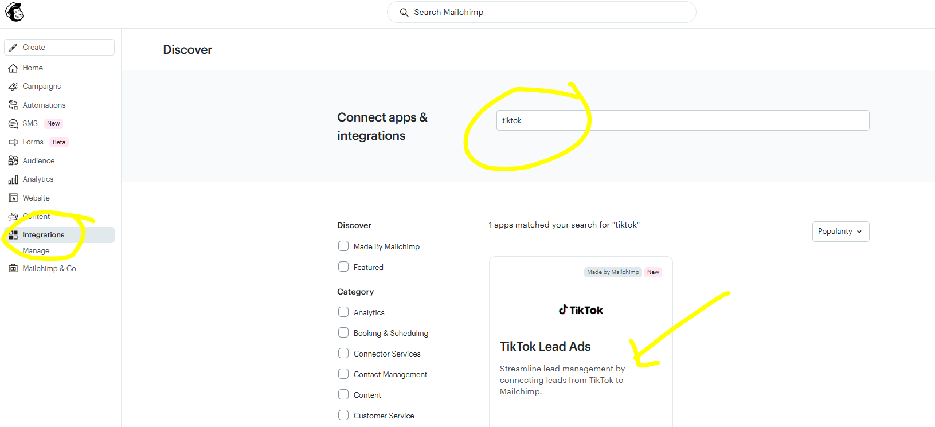Go to Automations in the sidebar
Screen dimensions: 935x427
pos(44,105)
